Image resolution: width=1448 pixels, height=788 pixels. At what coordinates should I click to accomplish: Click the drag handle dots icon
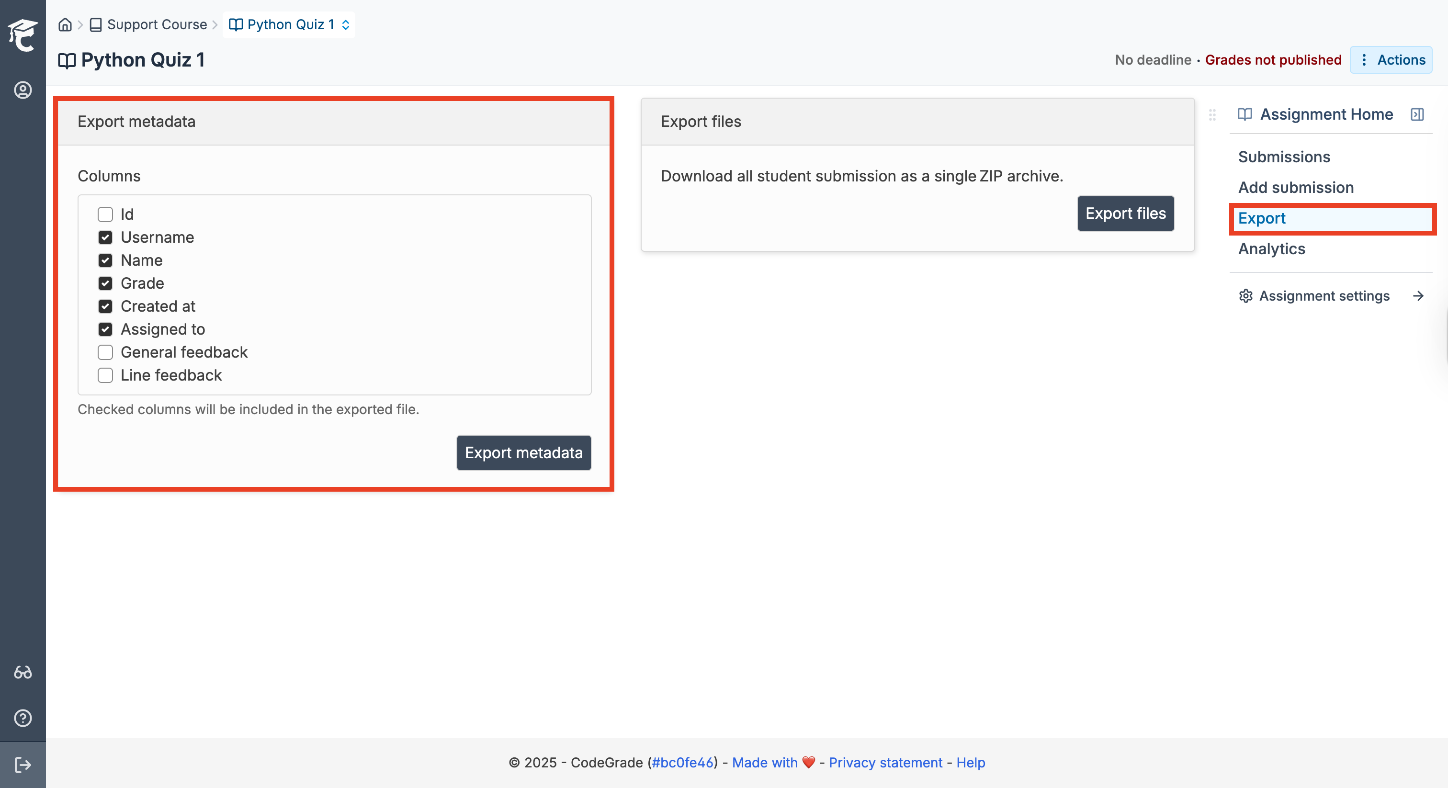[1212, 115]
